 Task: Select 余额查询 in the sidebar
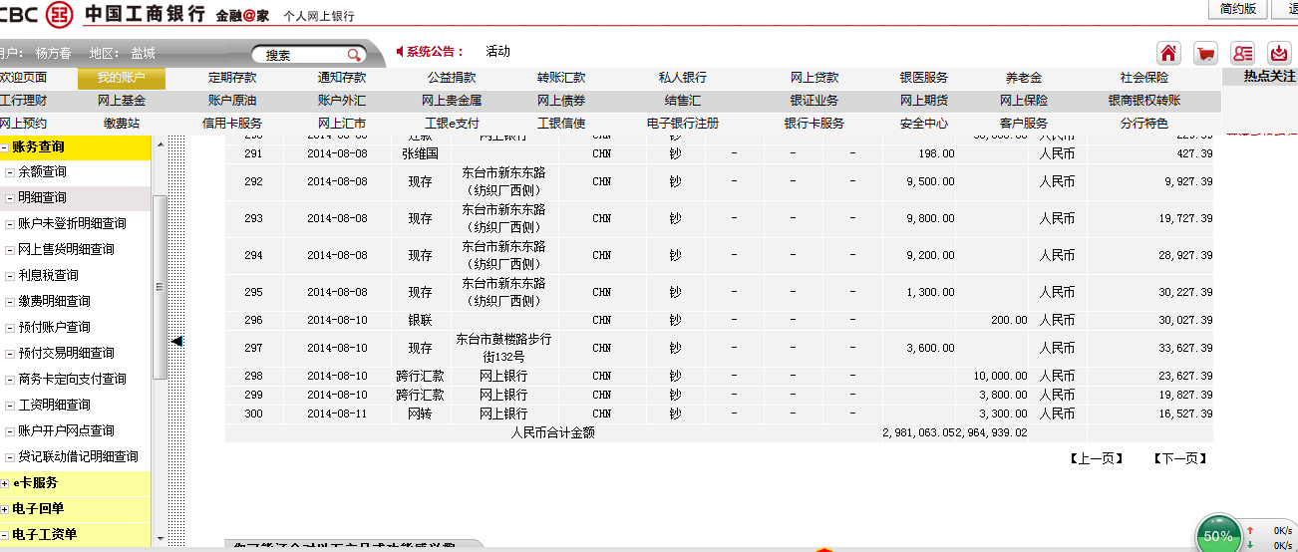click(x=42, y=172)
